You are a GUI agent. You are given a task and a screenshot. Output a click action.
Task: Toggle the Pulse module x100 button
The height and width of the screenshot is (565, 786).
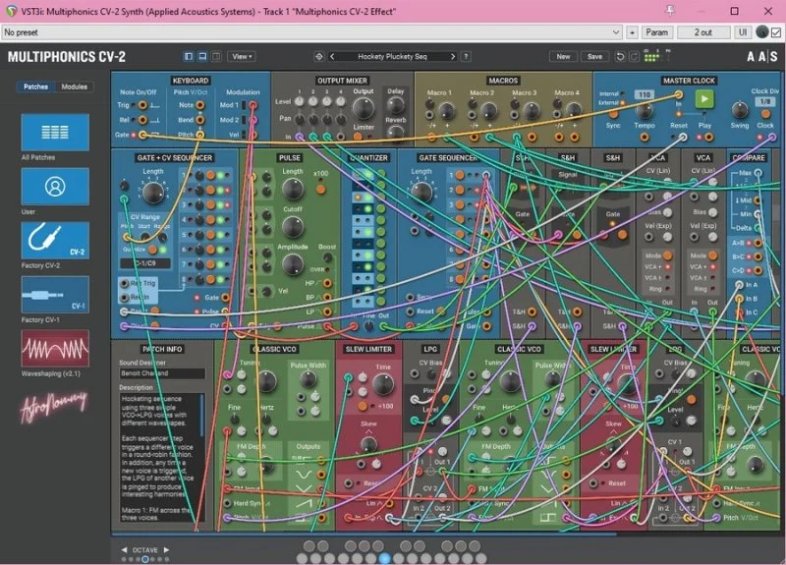click(x=320, y=190)
